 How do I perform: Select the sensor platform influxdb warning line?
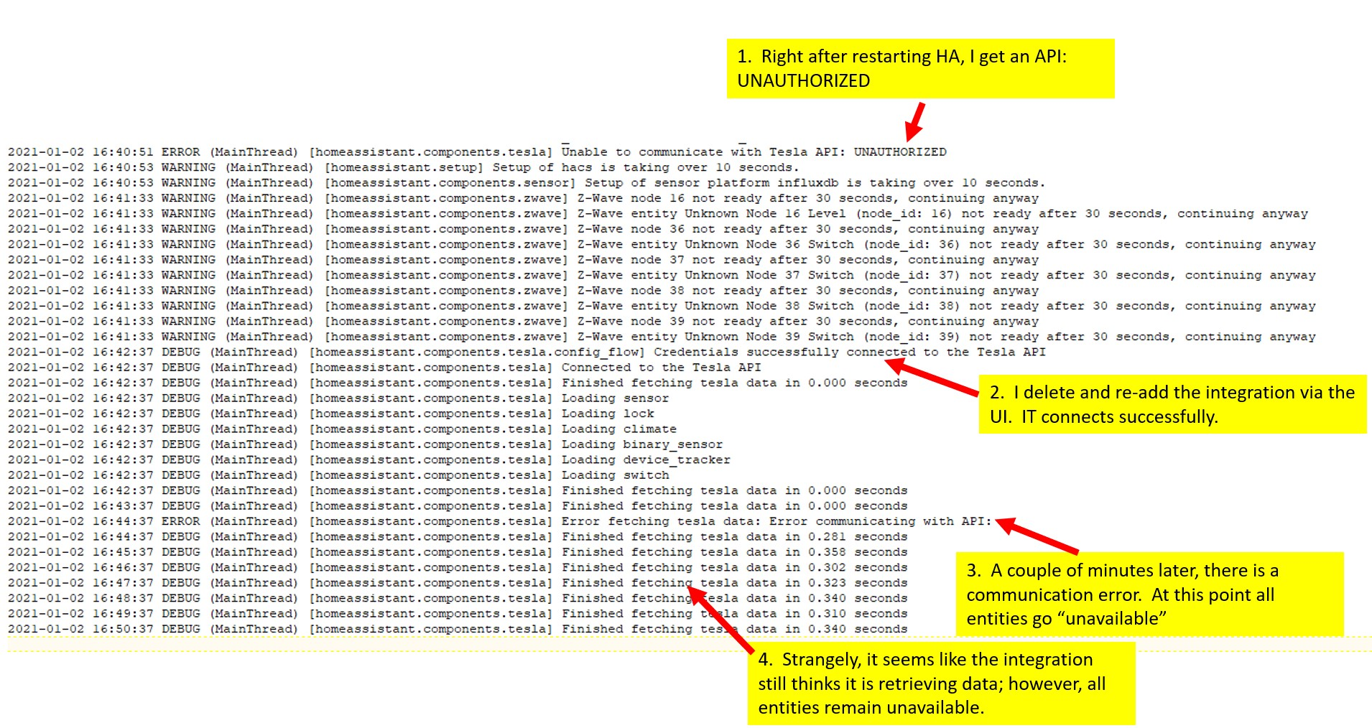coord(527,183)
